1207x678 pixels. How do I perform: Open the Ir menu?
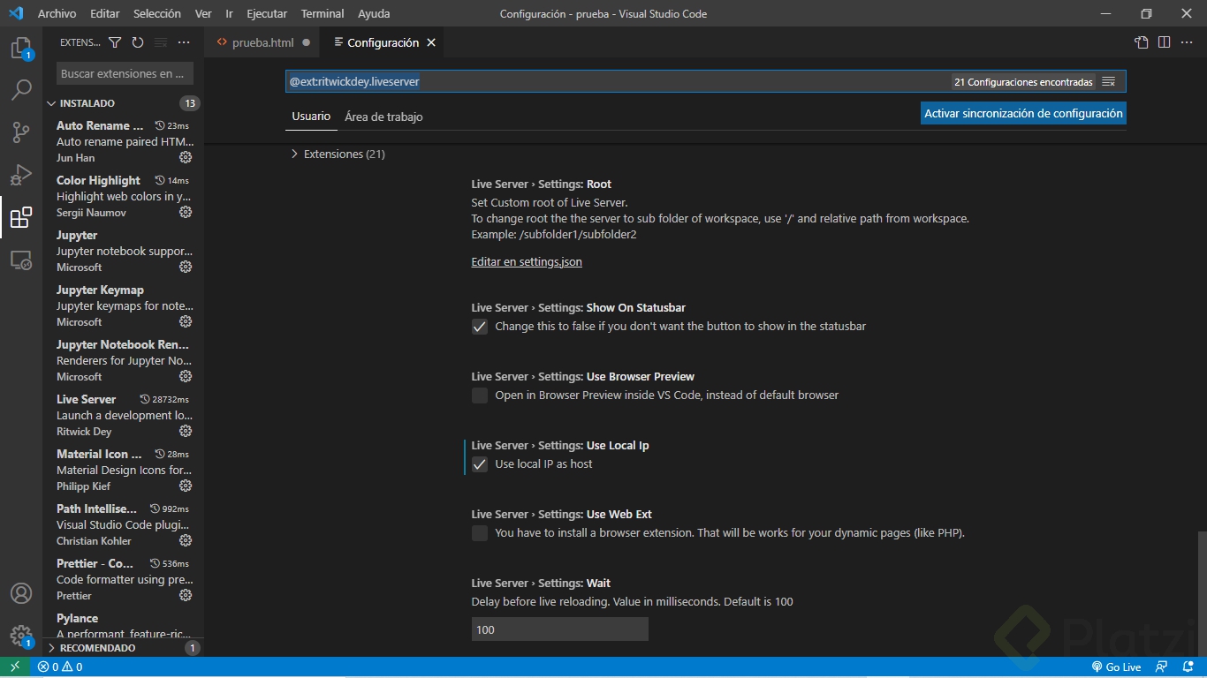coord(230,13)
